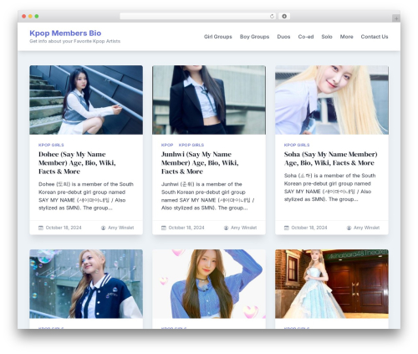This screenshot has height=354, width=418.
Task: Click the round button beside the address bar
Action: click(x=284, y=16)
